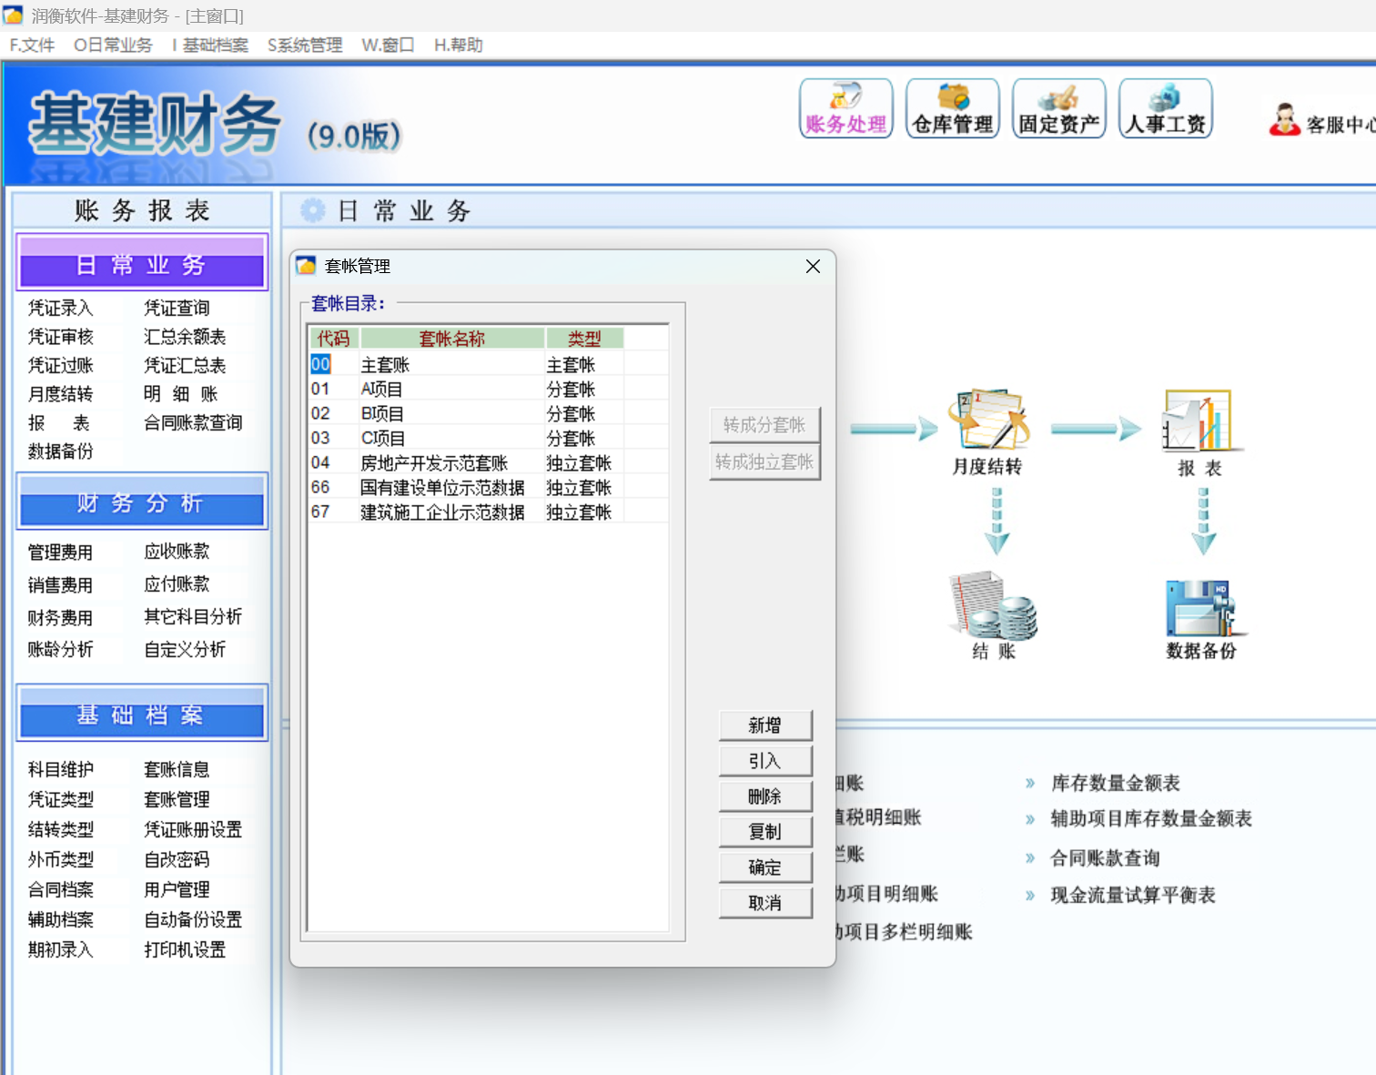
Task: Click the 复制 button
Action: pos(765,832)
